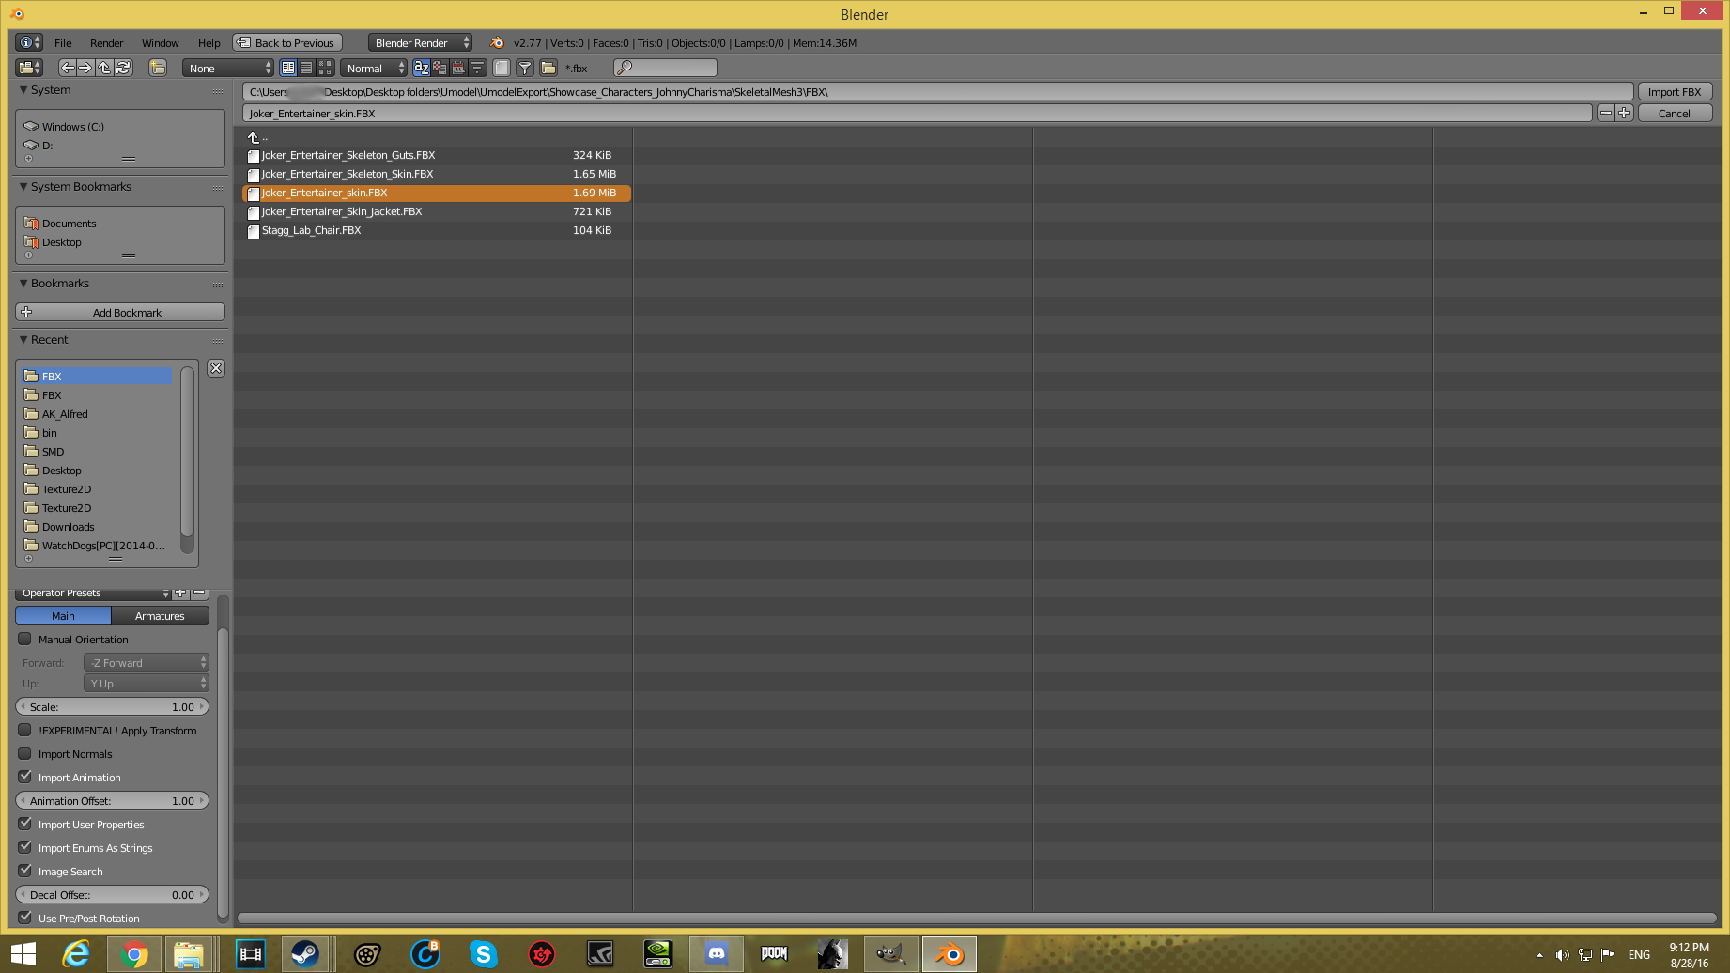Click the back arrow navigation icon

[x=67, y=68]
